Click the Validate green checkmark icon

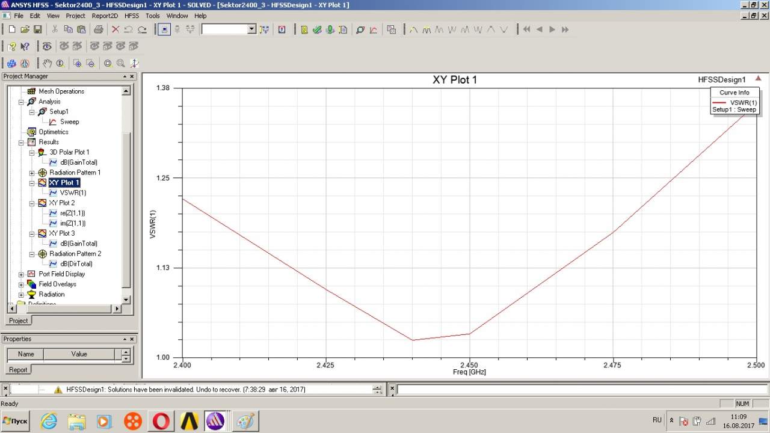tap(317, 29)
